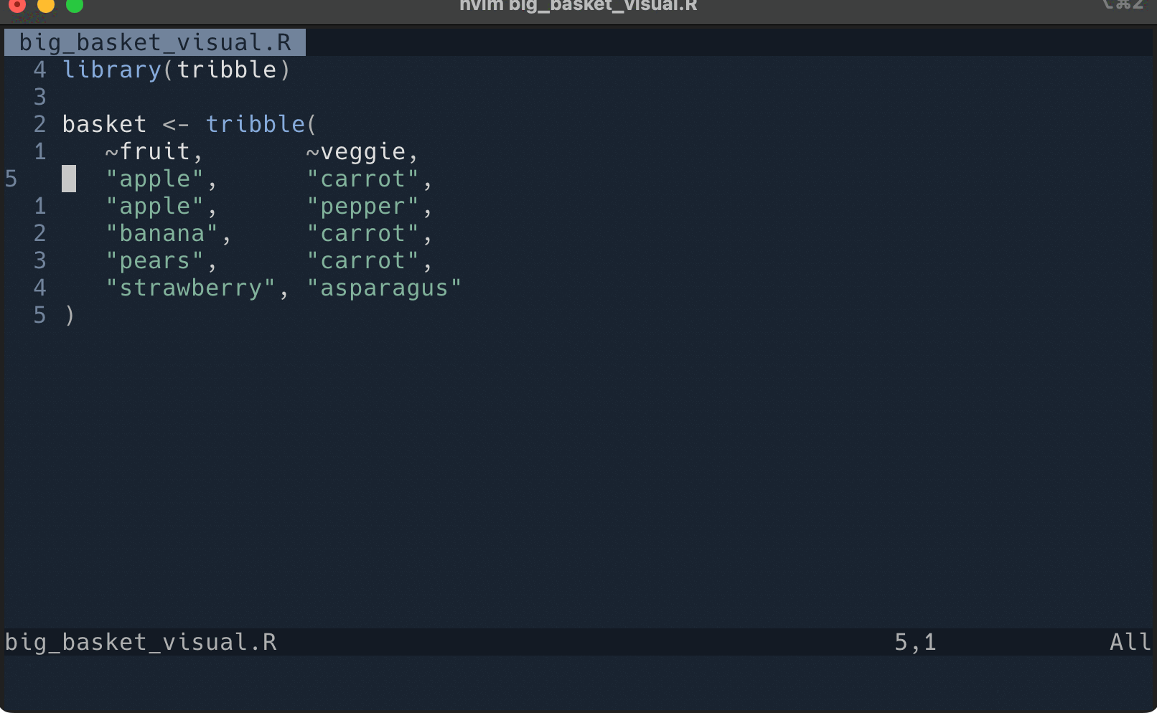Click the basket variable name

point(104,124)
